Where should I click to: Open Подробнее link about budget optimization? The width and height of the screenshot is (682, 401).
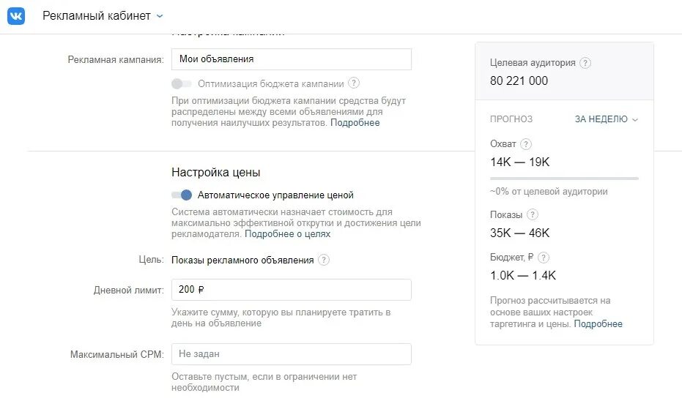click(355, 123)
